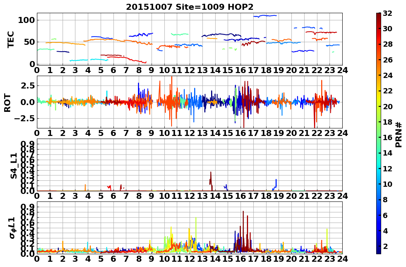Click the S4_L1 y-axis label
Viewport: 406px width, 267px height.
14,166
